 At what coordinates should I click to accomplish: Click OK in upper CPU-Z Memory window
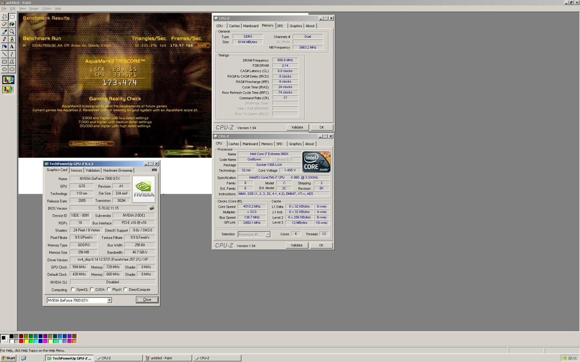[322, 127]
